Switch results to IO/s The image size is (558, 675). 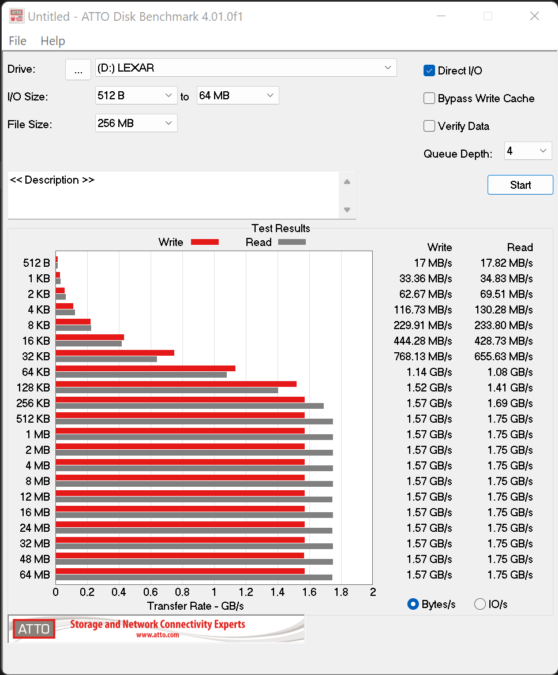pos(480,604)
